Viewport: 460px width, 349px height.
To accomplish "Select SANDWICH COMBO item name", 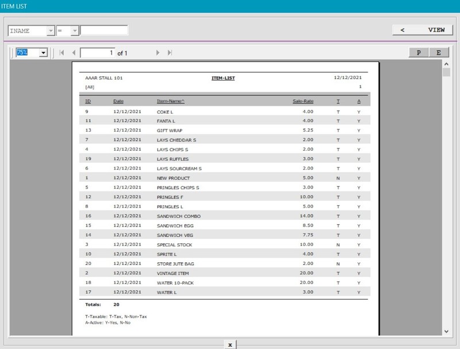I will (179, 216).
